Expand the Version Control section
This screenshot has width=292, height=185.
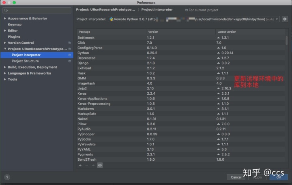[x=5, y=43]
